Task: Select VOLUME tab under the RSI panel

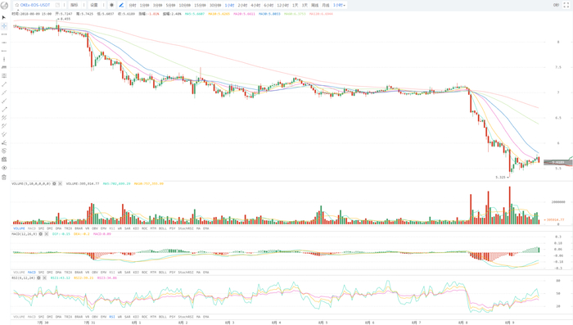Action: click(x=19, y=317)
